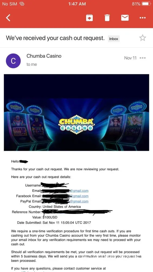Viewport: 153px width, 272px height.
Task: Tap the Nov 11 date stamp
Action: [130, 58]
